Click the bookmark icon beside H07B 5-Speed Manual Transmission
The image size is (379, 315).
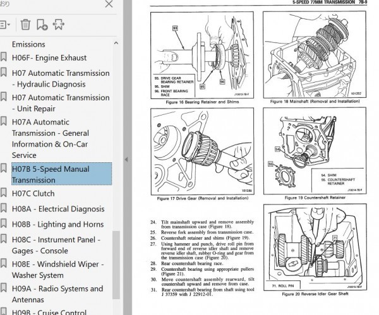coord(3,169)
